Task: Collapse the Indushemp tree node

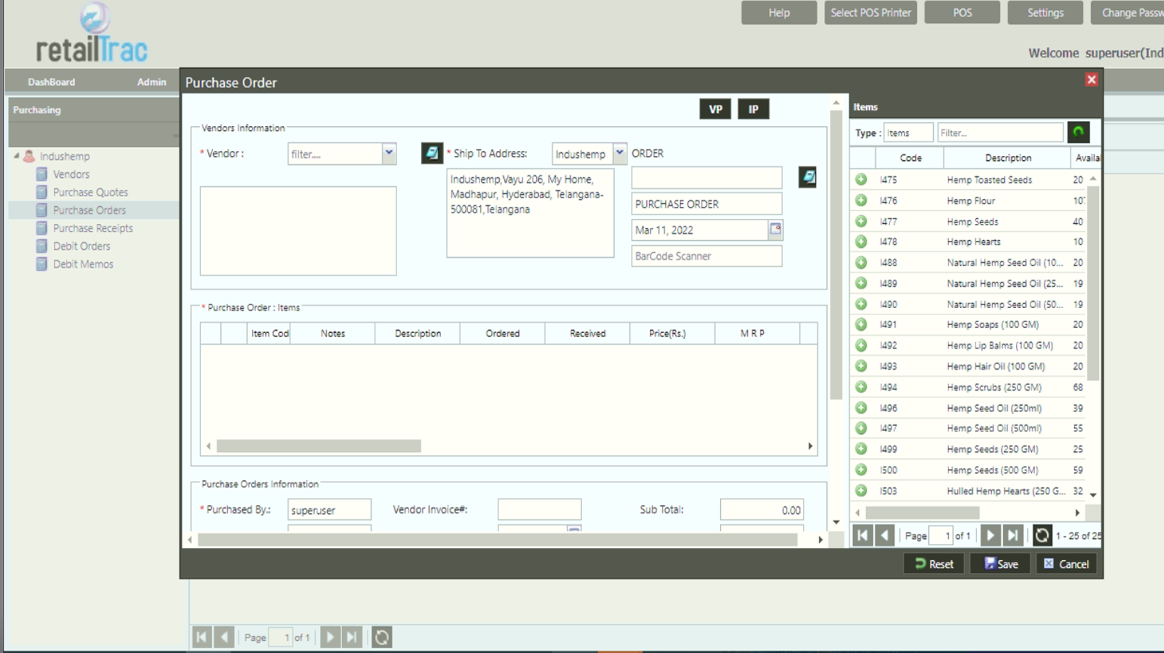Action: [16, 156]
